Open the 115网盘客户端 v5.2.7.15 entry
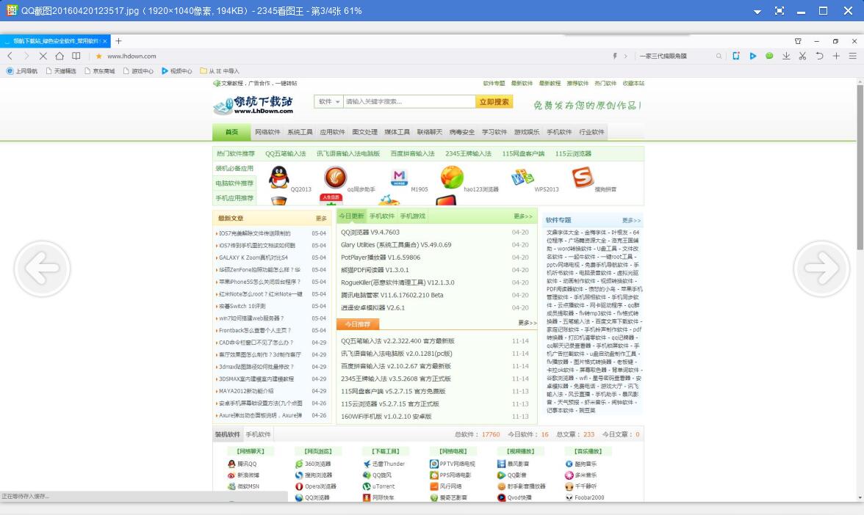Screen dimensions: 864x515 tap(393, 391)
